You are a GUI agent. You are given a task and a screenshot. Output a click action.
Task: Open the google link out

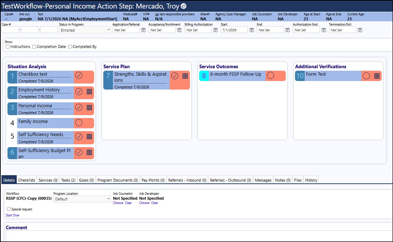[26, 19]
